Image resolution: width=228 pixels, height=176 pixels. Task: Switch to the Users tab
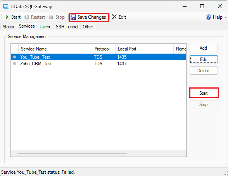[45, 27]
